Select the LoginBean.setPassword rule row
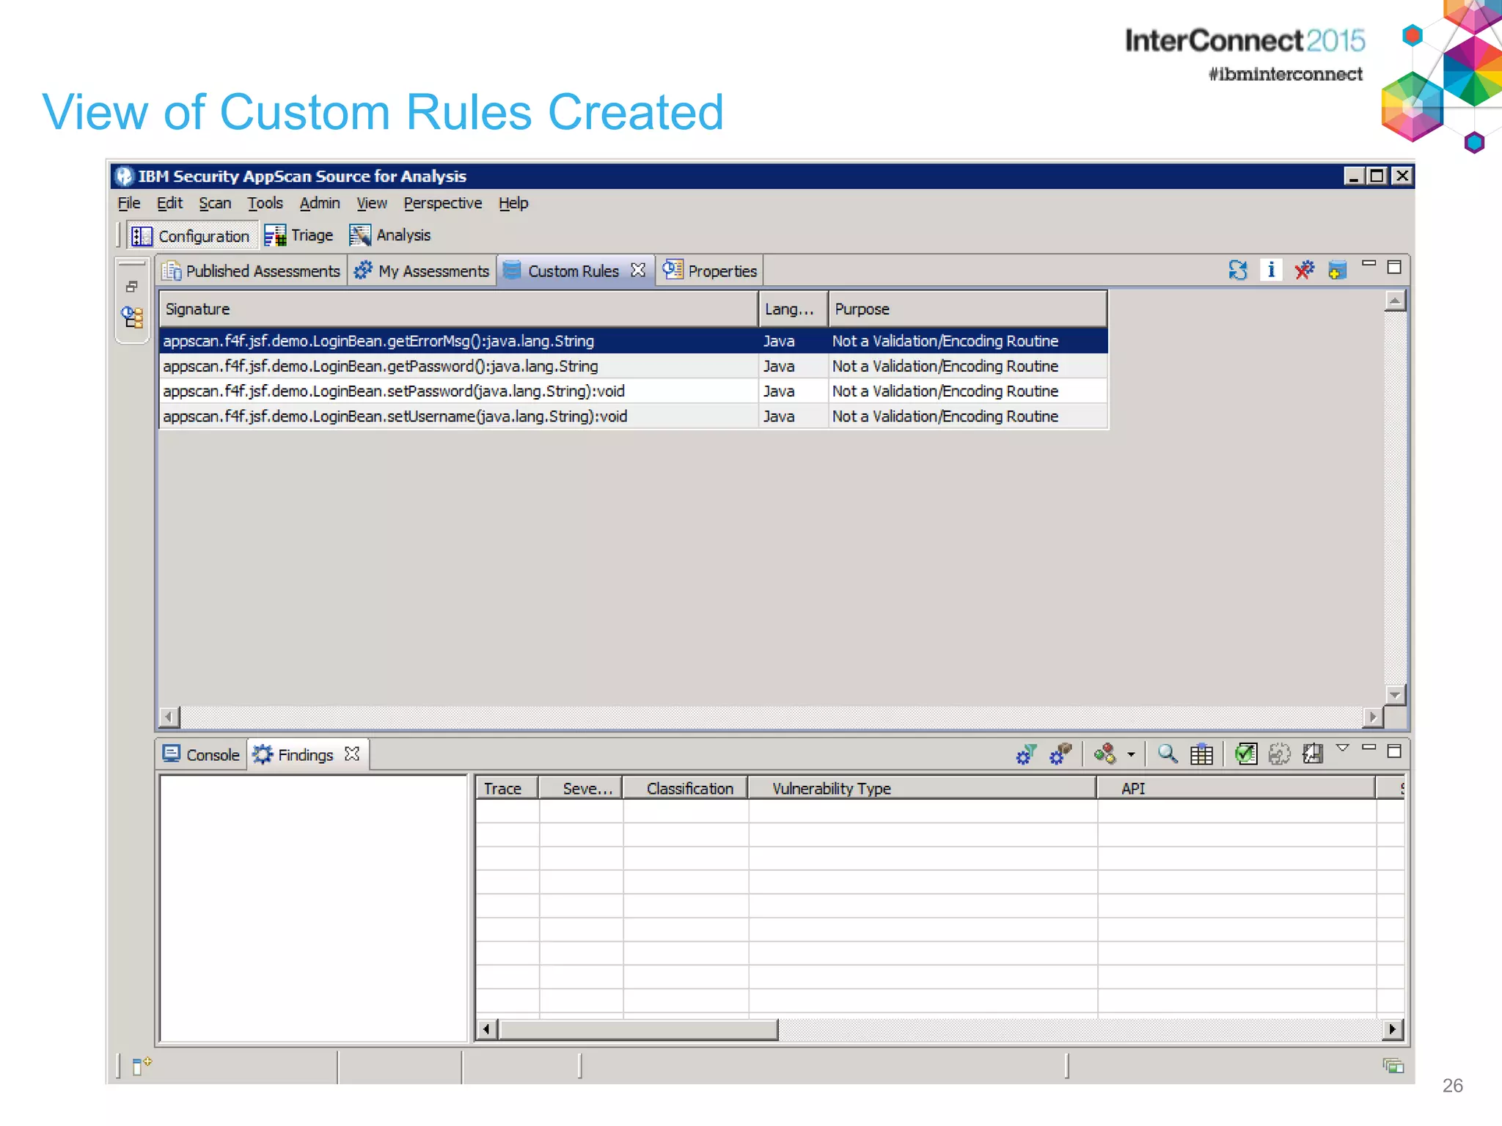This screenshot has width=1502, height=1126. 634,391
